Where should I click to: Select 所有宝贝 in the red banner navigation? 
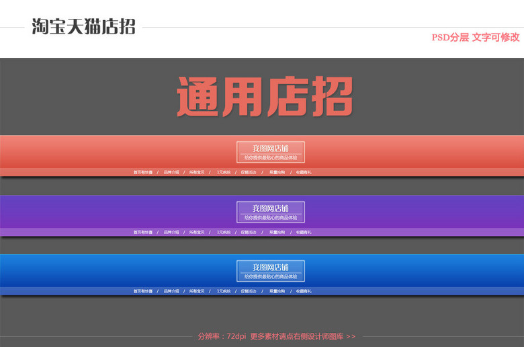tap(197, 172)
